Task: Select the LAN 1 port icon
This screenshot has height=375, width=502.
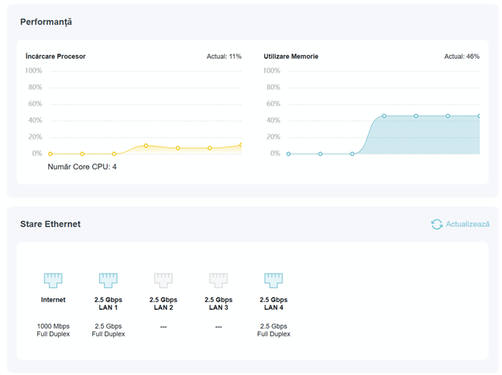Action: tap(108, 280)
